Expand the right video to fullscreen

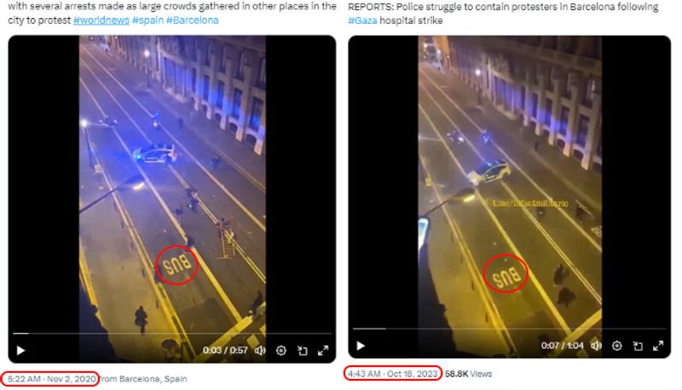(658, 346)
